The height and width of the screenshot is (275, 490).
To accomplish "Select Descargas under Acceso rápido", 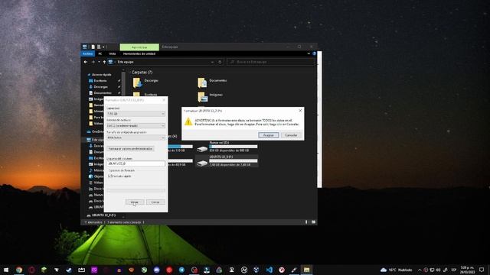I will 100,86.
